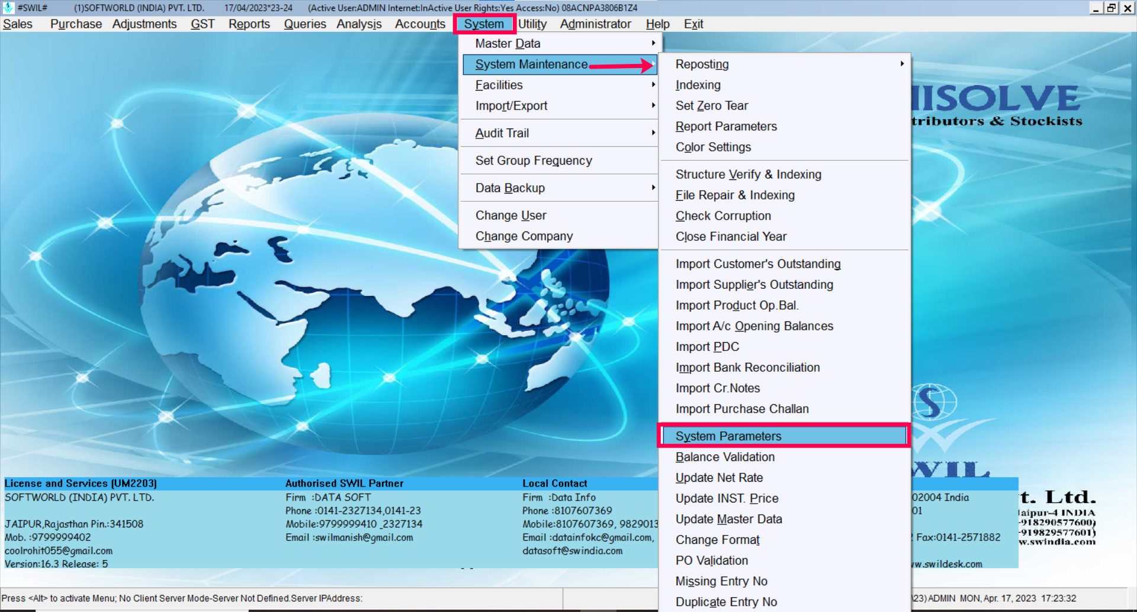
Task: Select Check Corruption
Action: [x=785, y=216]
